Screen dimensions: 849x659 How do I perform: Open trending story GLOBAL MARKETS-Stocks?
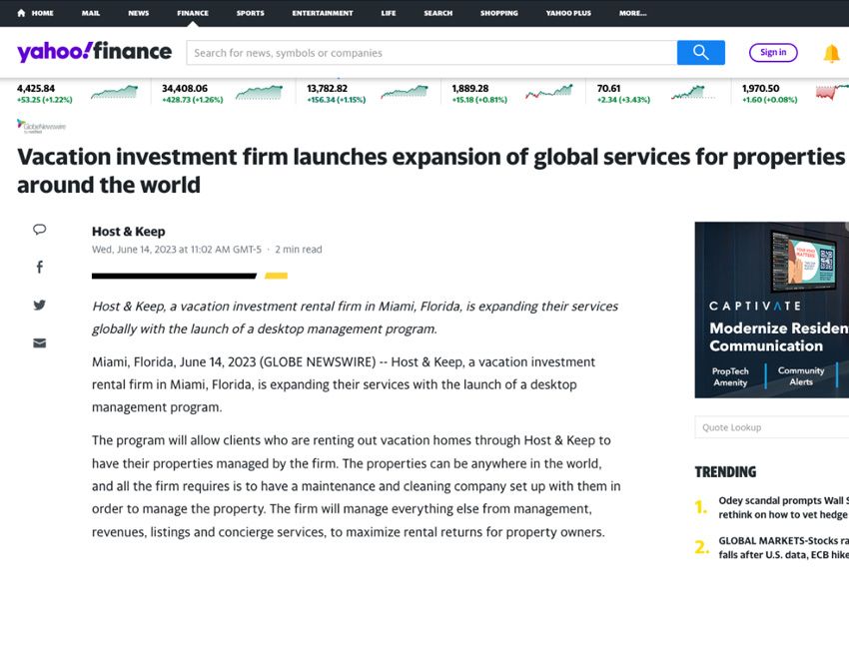pos(783,547)
